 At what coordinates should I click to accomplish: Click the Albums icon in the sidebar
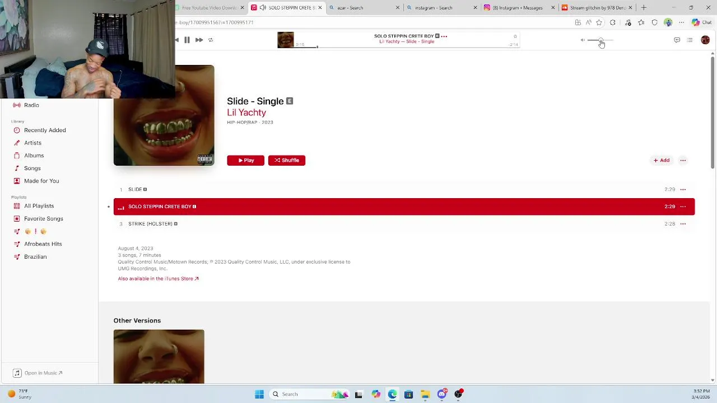pos(17,156)
